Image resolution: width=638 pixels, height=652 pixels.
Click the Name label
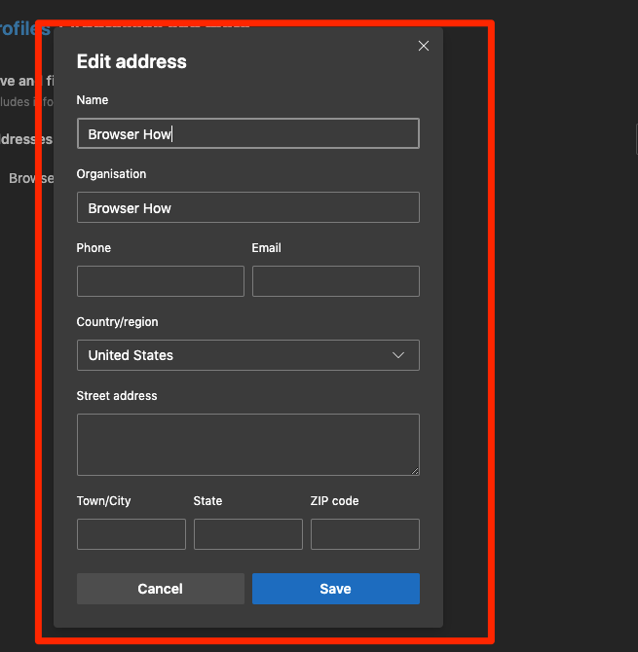93,100
